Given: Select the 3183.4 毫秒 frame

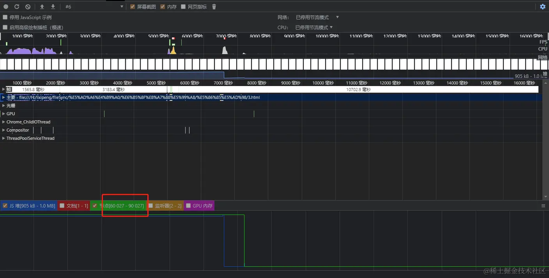Looking at the screenshot, I should (113, 90).
